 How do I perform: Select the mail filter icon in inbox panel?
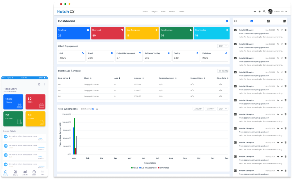coord(252,21)
